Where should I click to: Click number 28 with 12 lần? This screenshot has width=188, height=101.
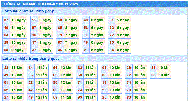(x=31, y=82)
